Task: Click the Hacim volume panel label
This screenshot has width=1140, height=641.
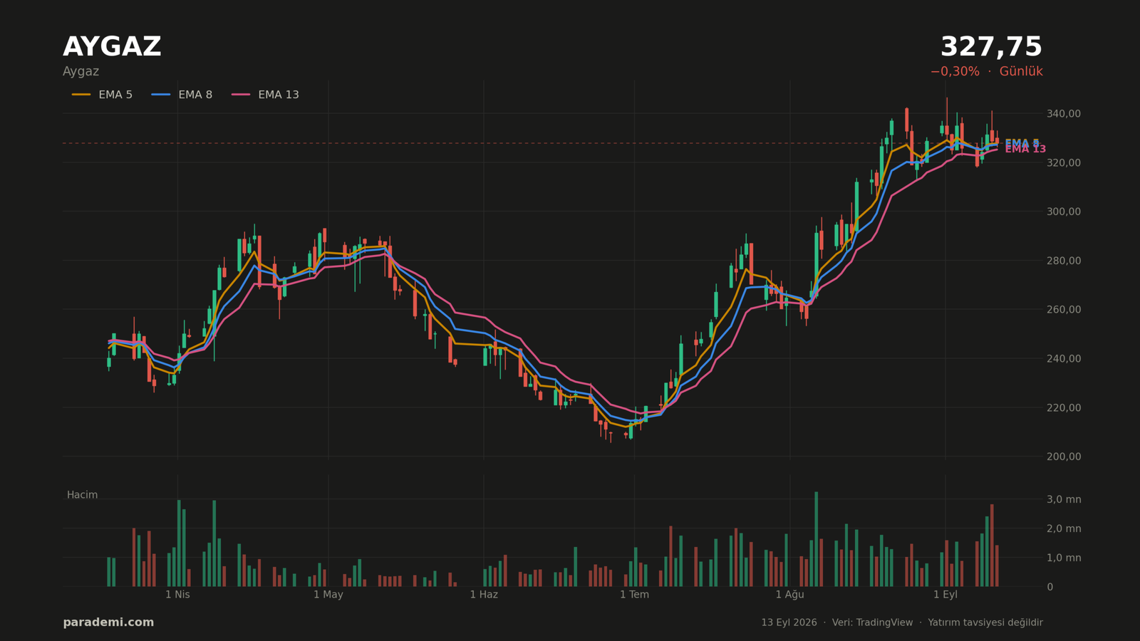Action: [82, 495]
